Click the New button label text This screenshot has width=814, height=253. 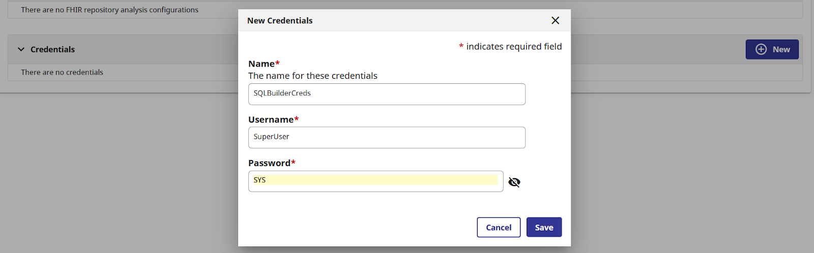point(781,49)
